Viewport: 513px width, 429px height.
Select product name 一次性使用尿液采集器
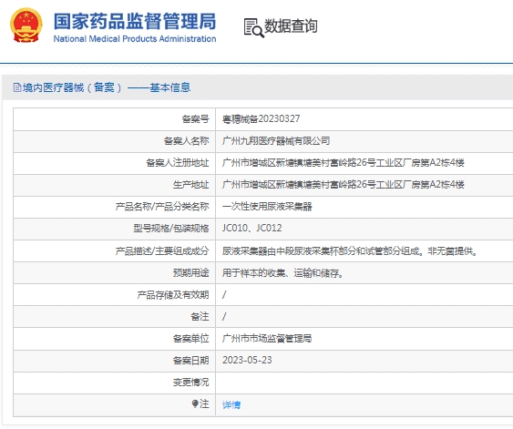(x=267, y=207)
